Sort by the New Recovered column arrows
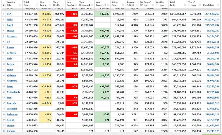This screenshot has height=135, width=222. tap(108, 5)
